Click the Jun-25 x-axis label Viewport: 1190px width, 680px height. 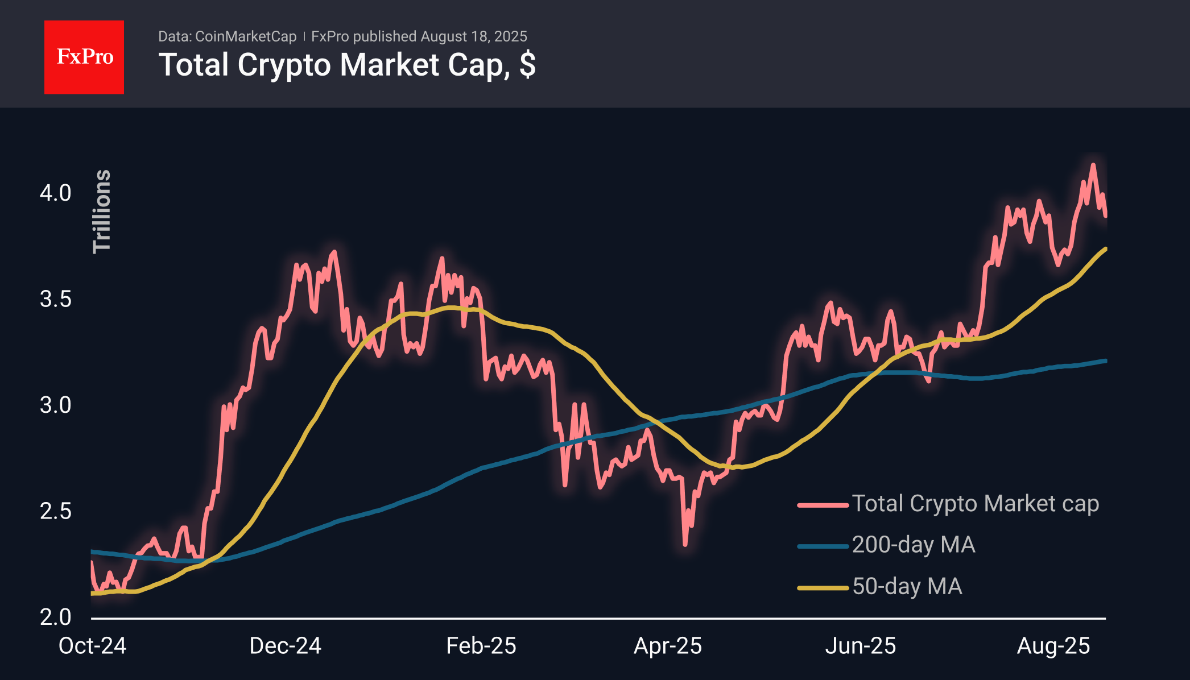point(860,646)
